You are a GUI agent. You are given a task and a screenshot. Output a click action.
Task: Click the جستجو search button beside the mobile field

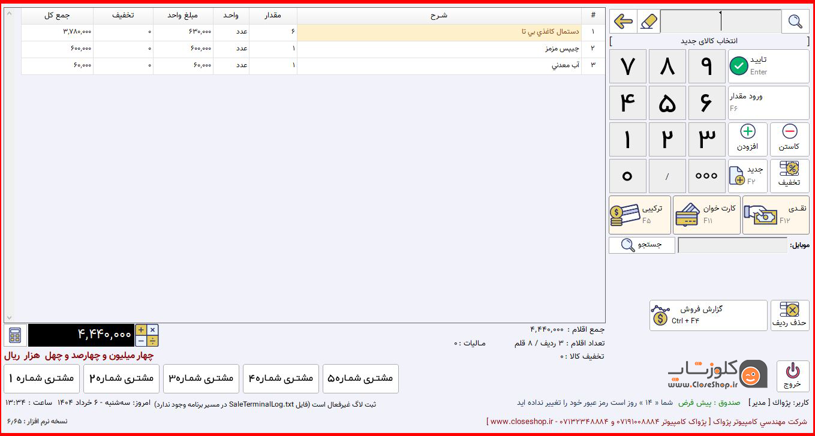642,245
